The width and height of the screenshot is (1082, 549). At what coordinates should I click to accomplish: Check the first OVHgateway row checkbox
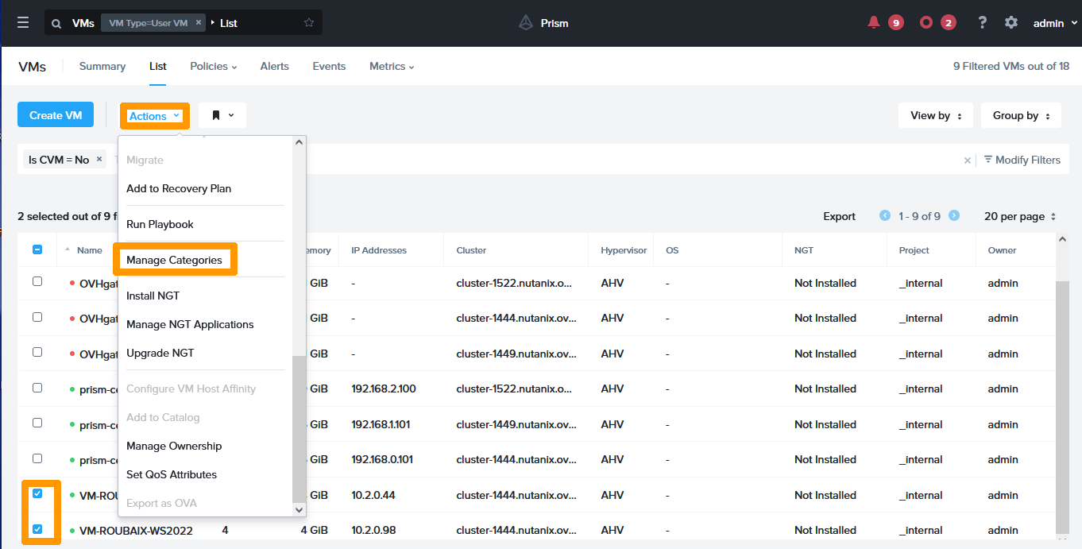click(37, 281)
